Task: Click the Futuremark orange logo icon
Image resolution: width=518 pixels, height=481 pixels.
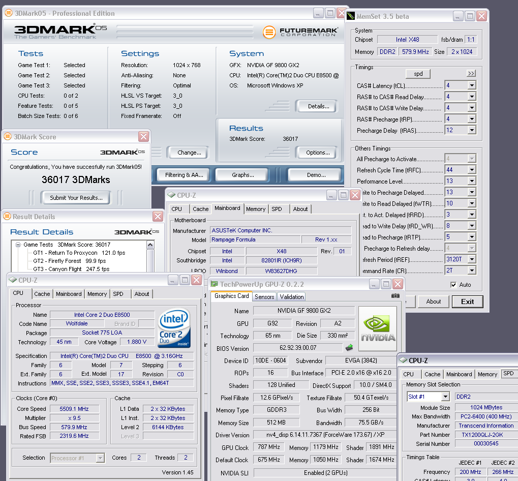Action: tap(269, 32)
